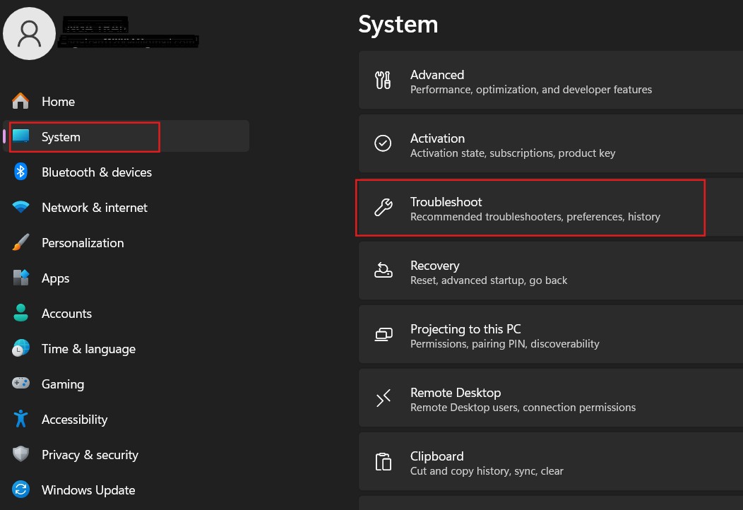Open Gaming settings
The height and width of the screenshot is (510, 743).
(126, 384)
